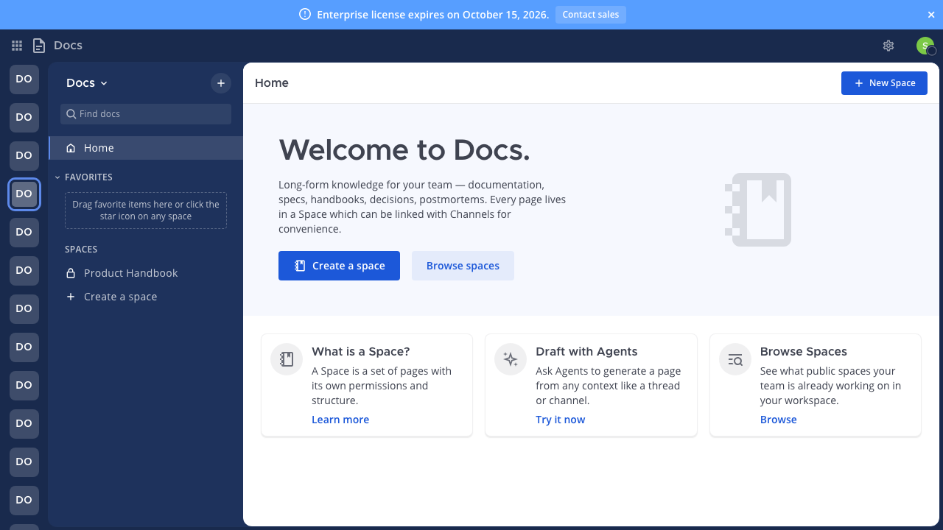
Task: Focus the Find docs search field
Action: coord(146,114)
